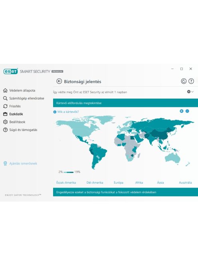Click the back arrow beside Biztonsági jelentés
The height and width of the screenshot is (265, 198).
pos(59,81)
